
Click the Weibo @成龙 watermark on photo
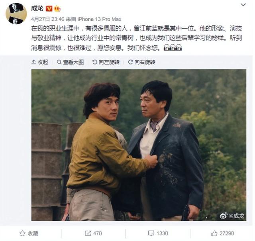point(232,216)
